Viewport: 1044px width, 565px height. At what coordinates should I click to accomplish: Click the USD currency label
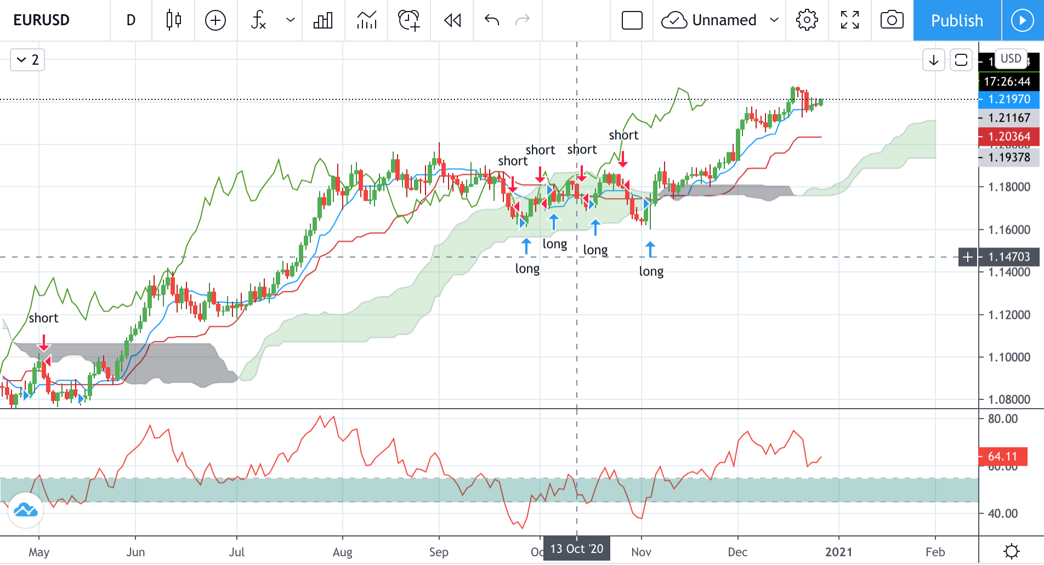[1011, 59]
